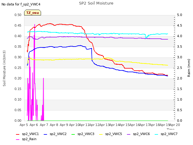Select the sp2_VWC2 legend entry
193x145 pixels.
click(55, 134)
